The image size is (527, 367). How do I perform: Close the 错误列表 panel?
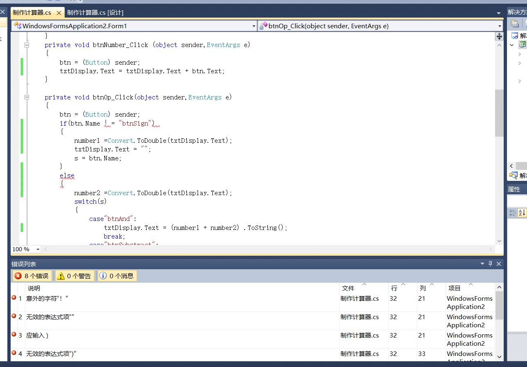coord(499,264)
